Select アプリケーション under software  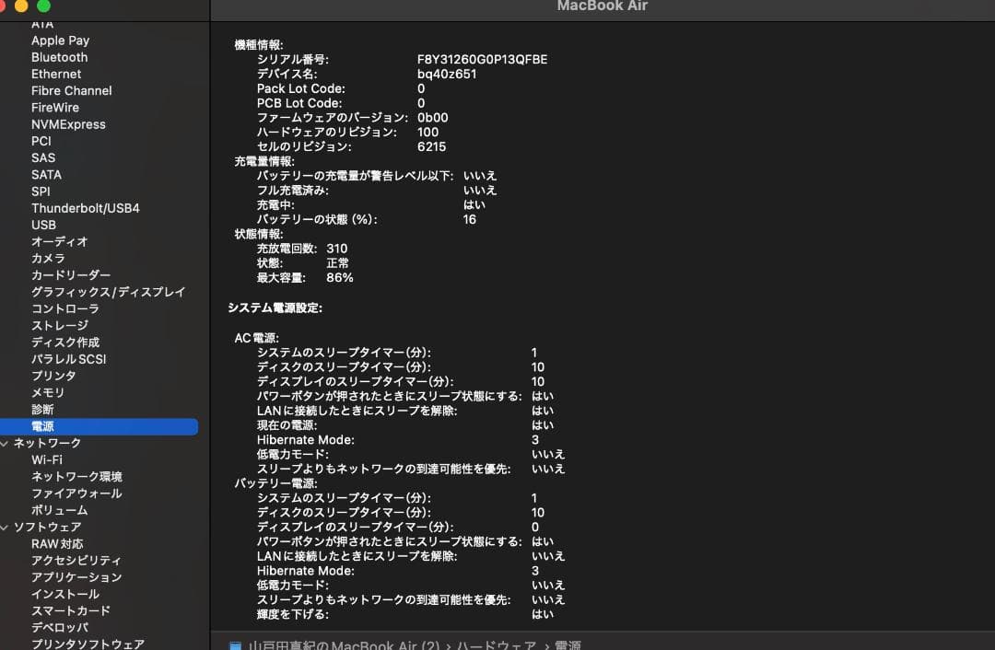[x=76, y=577]
